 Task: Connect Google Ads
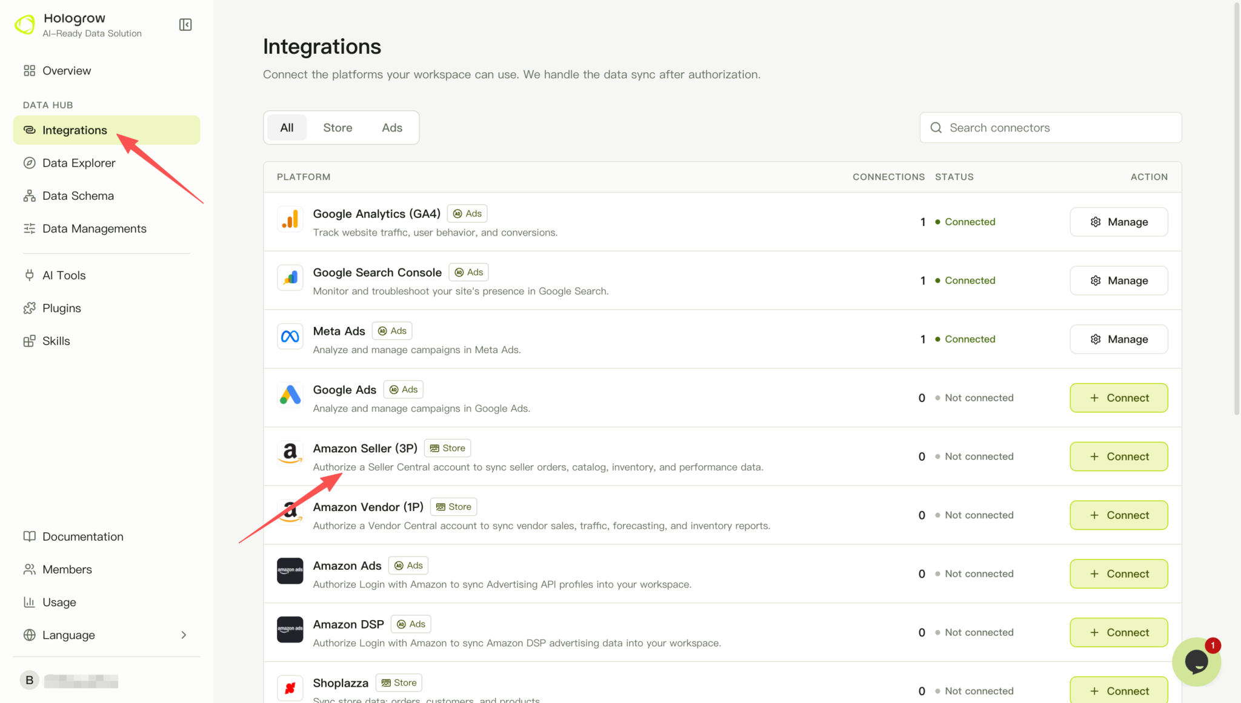pos(1119,398)
